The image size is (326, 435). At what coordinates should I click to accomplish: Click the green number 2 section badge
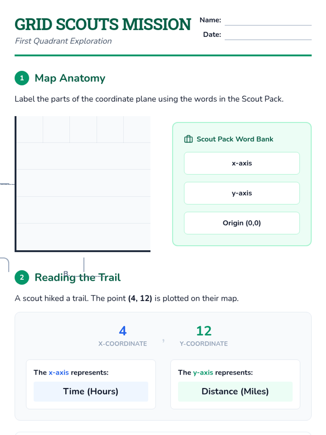tap(22, 277)
